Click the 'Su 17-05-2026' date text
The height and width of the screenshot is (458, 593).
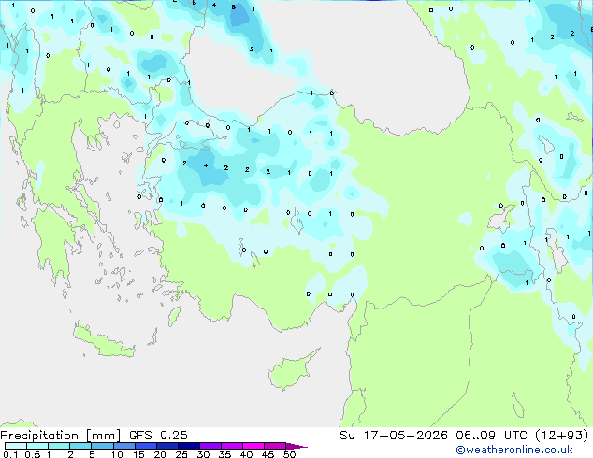(394, 436)
